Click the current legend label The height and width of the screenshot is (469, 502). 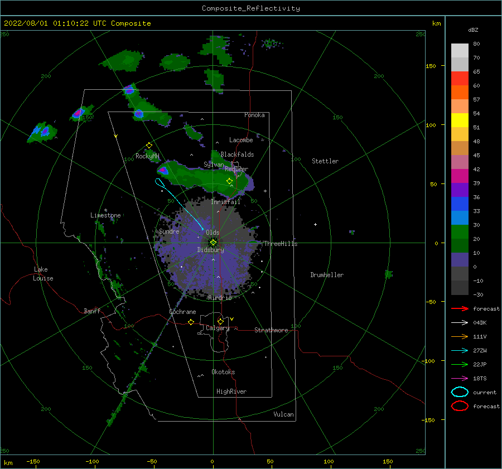(485, 393)
